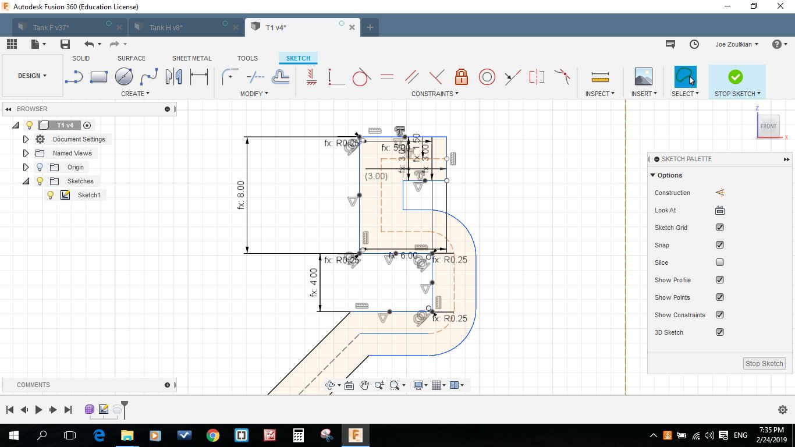The image size is (795, 447).
Task: Select the Fit Point Spline tool
Action: (x=149, y=76)
